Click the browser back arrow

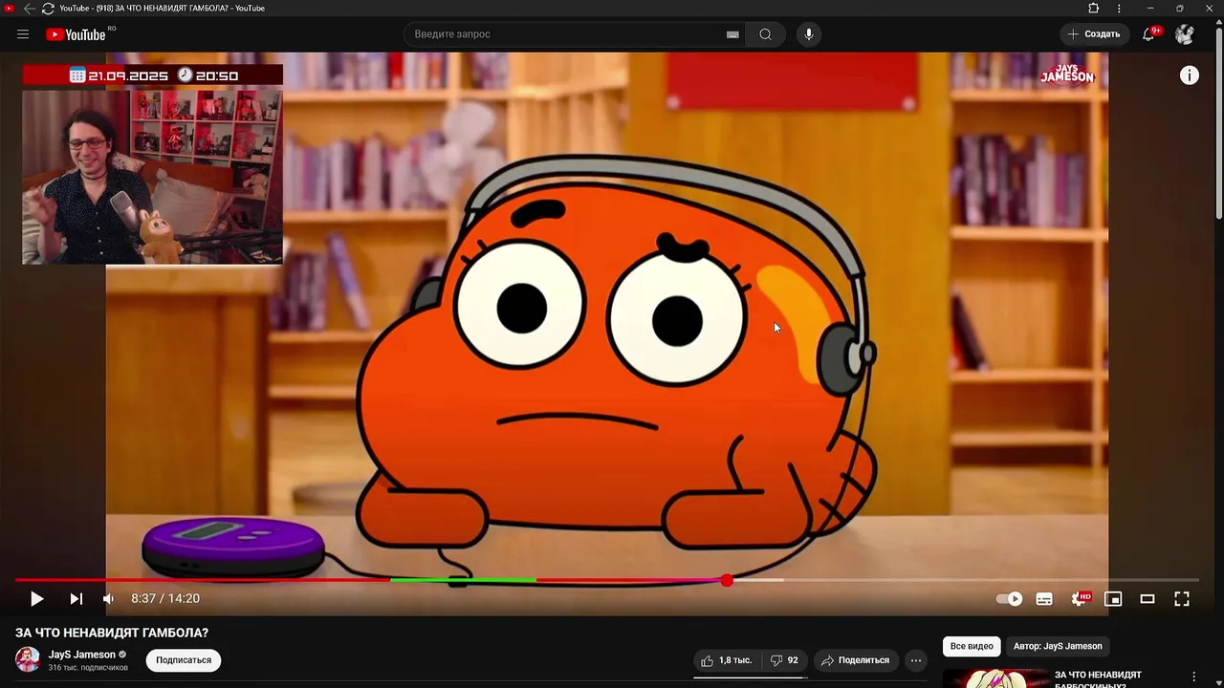tap(29, 9)
